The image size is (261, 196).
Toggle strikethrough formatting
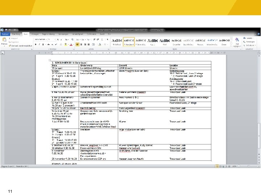click(49, 45)
